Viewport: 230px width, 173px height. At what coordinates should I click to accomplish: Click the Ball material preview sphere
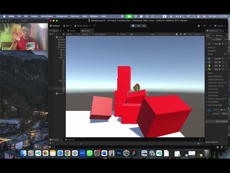(x=210, y=111)
